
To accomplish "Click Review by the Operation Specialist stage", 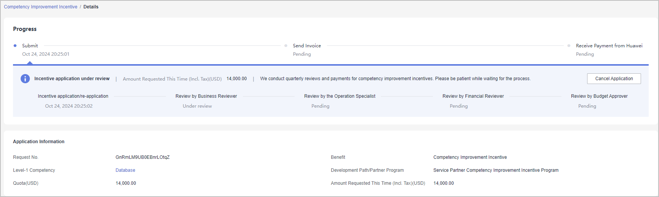I will [340, 96].
